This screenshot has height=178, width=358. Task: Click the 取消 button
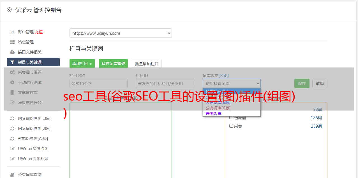click(320, 83)
